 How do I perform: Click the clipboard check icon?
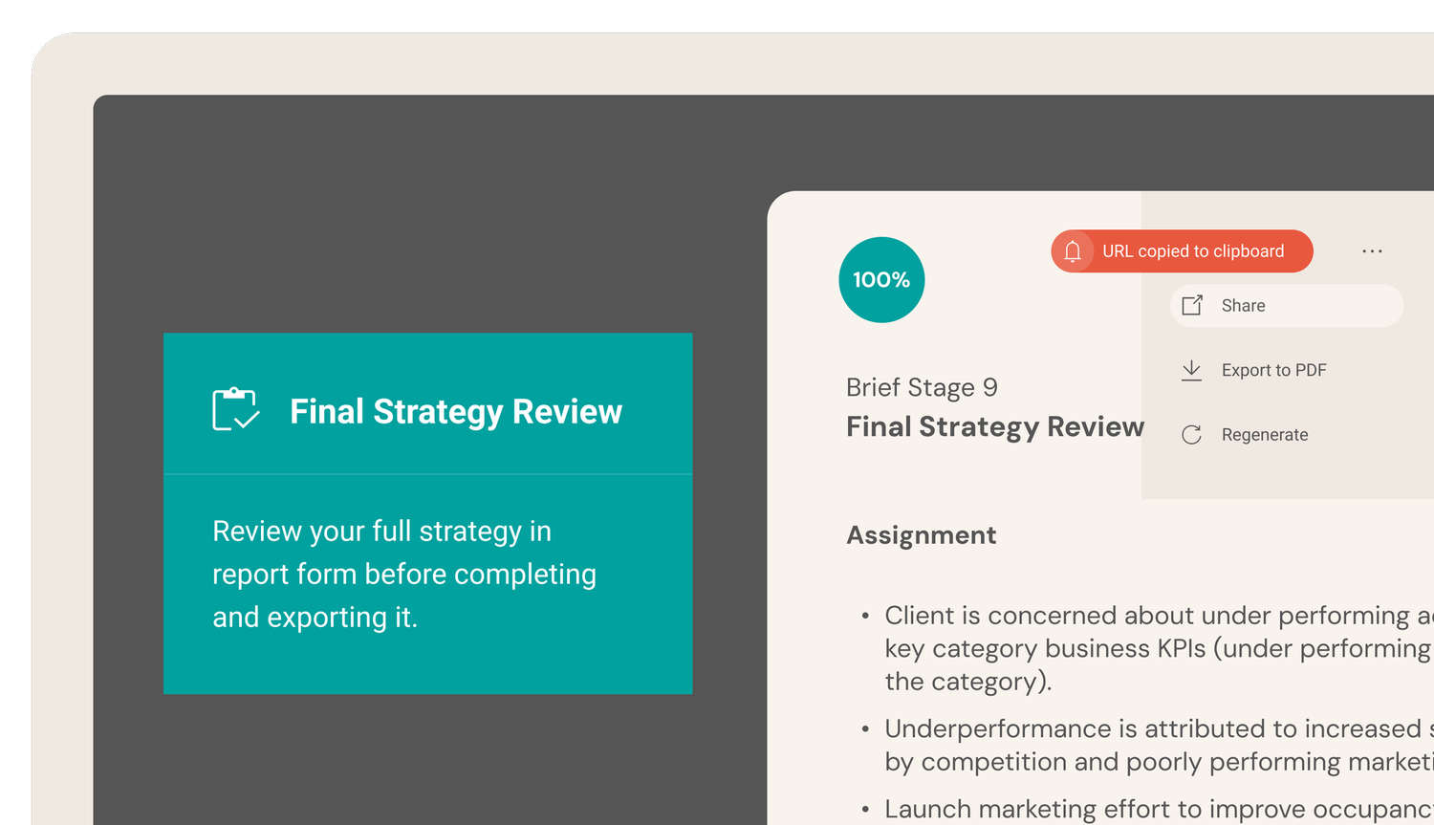(x=235, y=409)
